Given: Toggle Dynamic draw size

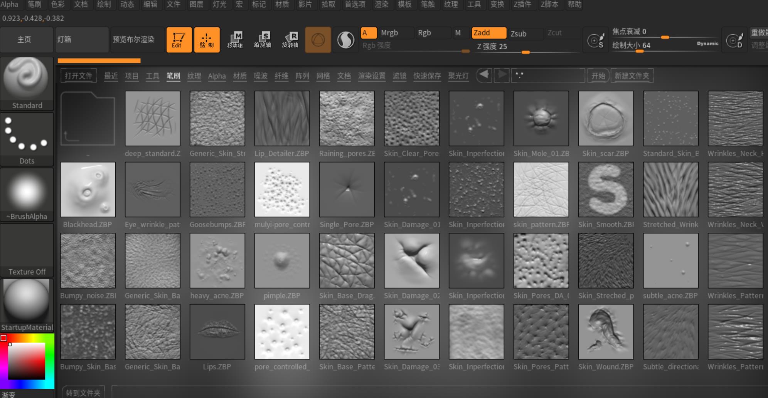Looking at the screenshot, I should pos(707,44).
